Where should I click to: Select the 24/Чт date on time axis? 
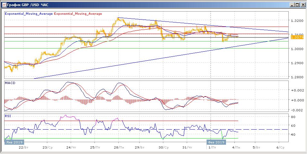click(x=71, y=147)
